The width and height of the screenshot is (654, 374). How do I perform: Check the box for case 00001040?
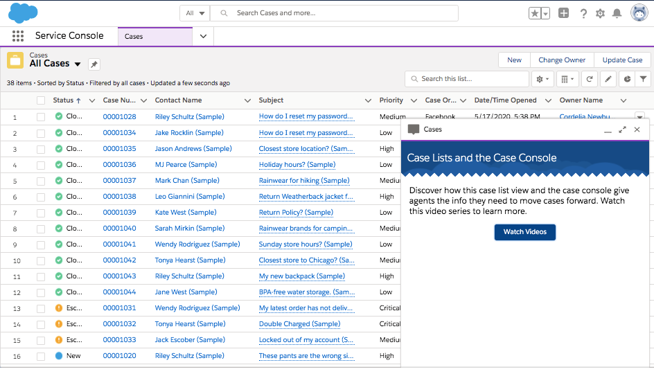tap(40, 229)
